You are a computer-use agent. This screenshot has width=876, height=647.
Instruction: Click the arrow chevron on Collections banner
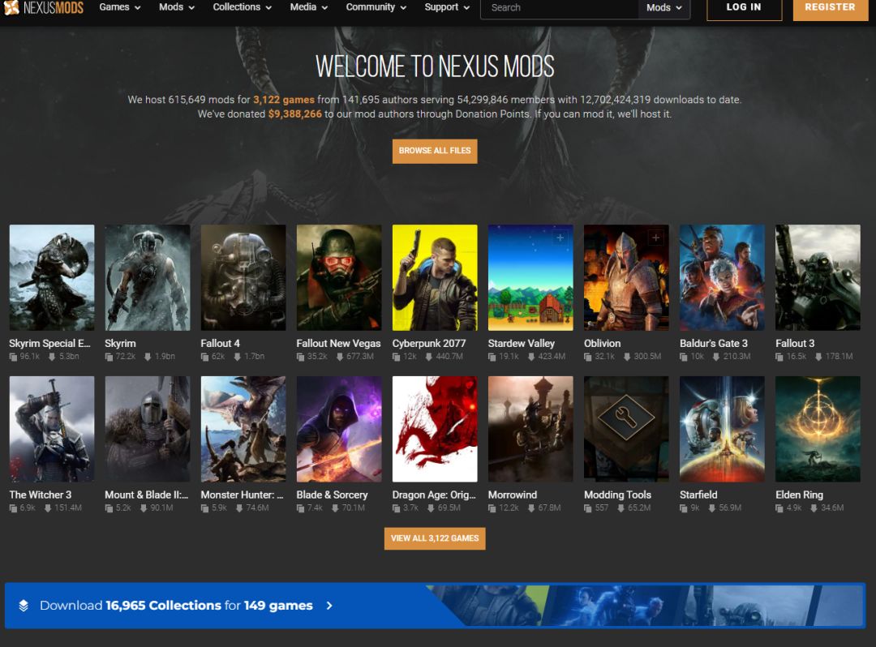pos(329,606)
